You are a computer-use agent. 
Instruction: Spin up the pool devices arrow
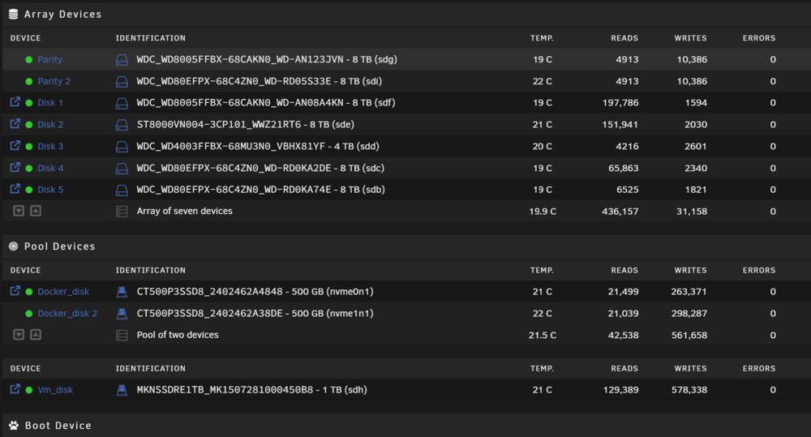coord(35,334)
